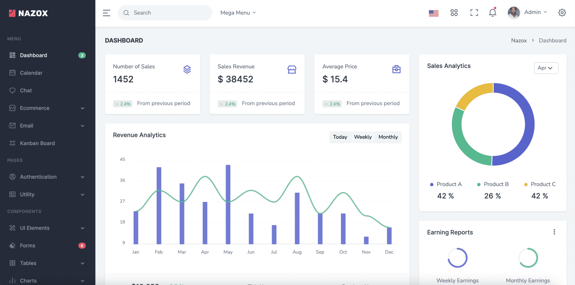Screen dimensions: 575x285
Task: Open the Apr month dropdown in Sales Analytics
Action: [x=546, y=68]
